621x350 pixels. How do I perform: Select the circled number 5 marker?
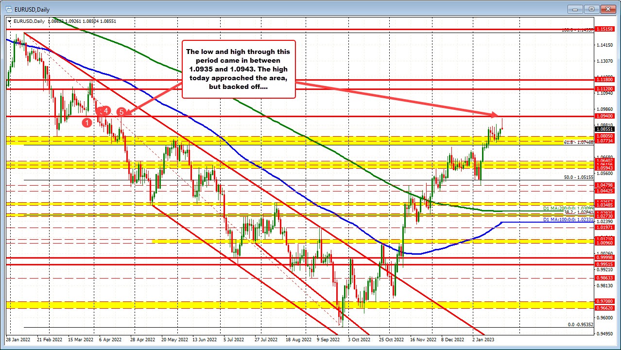coord(121,112)
